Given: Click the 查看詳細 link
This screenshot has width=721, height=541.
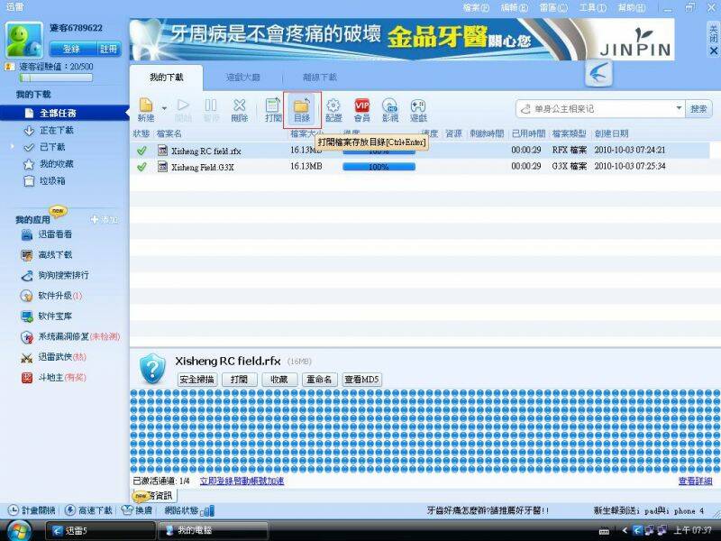Looking at the screenshot, I should click(x=695, y=481).
